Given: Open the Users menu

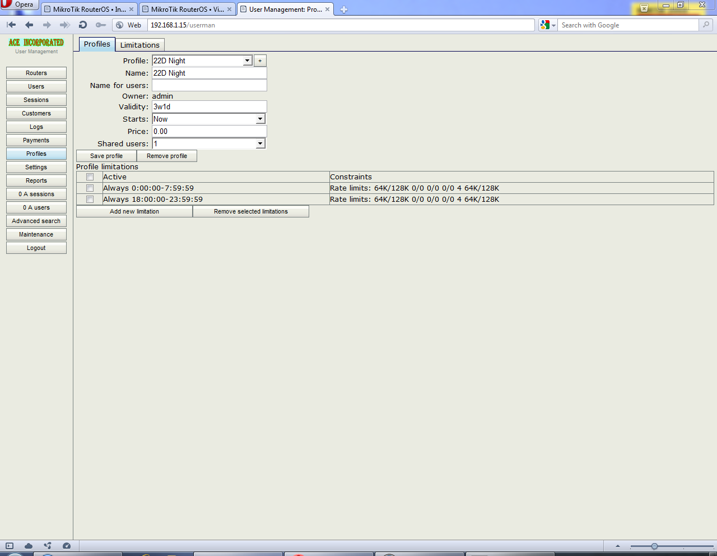Looking at the screenshot, I should 36,86.
